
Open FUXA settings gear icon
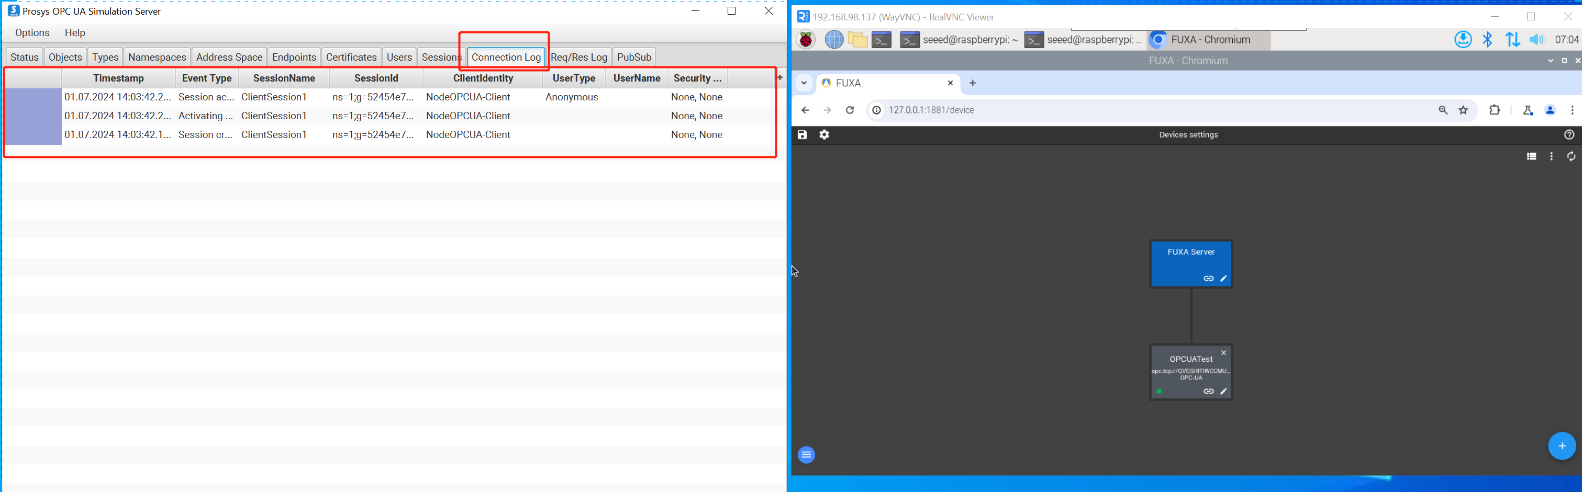825,135
